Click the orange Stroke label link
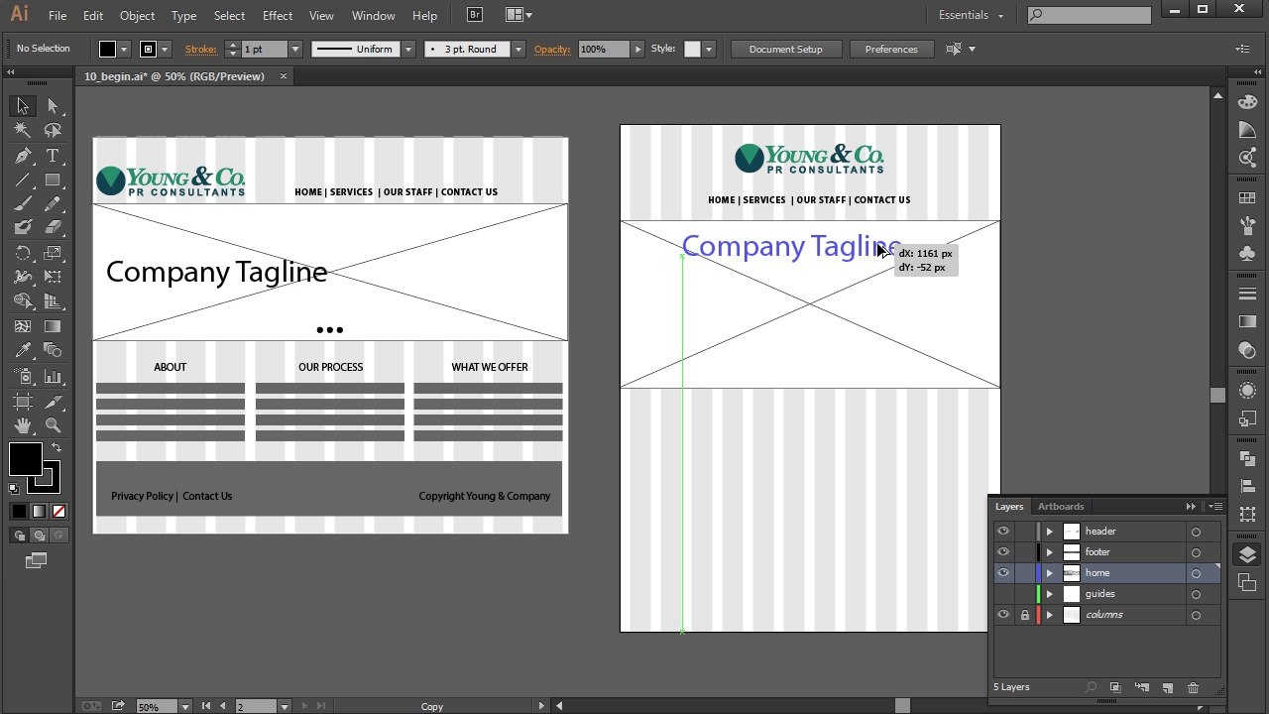 click(x=201, y=49)
